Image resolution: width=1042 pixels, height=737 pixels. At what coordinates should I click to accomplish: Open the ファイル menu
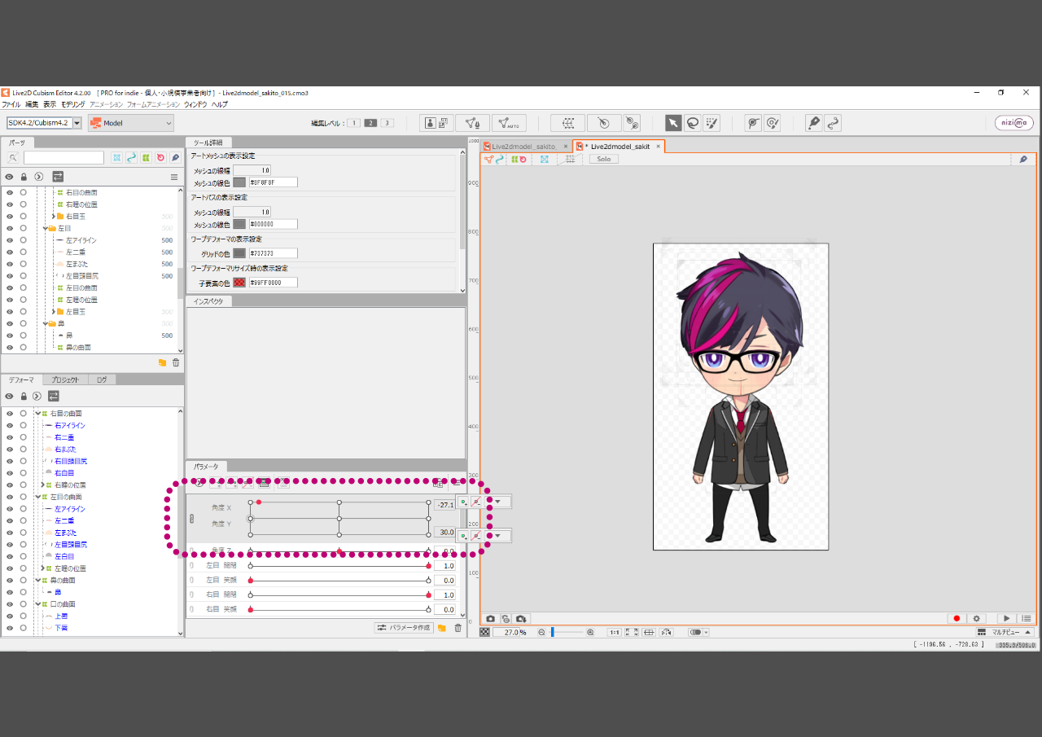pyautogui.click(x=11, y=104)
